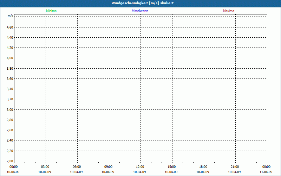Click the 11.04.09 date label
281x176 pixels.
[x=266, y=172]
